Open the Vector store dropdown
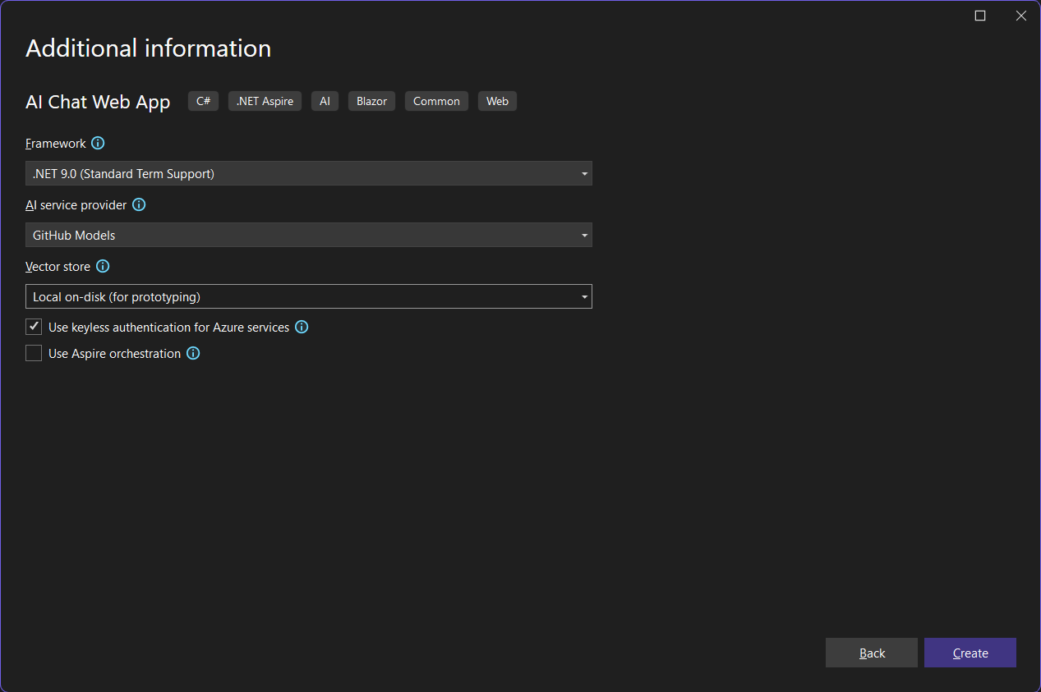This screenshot has width=1041, height=692. [309, 296]
